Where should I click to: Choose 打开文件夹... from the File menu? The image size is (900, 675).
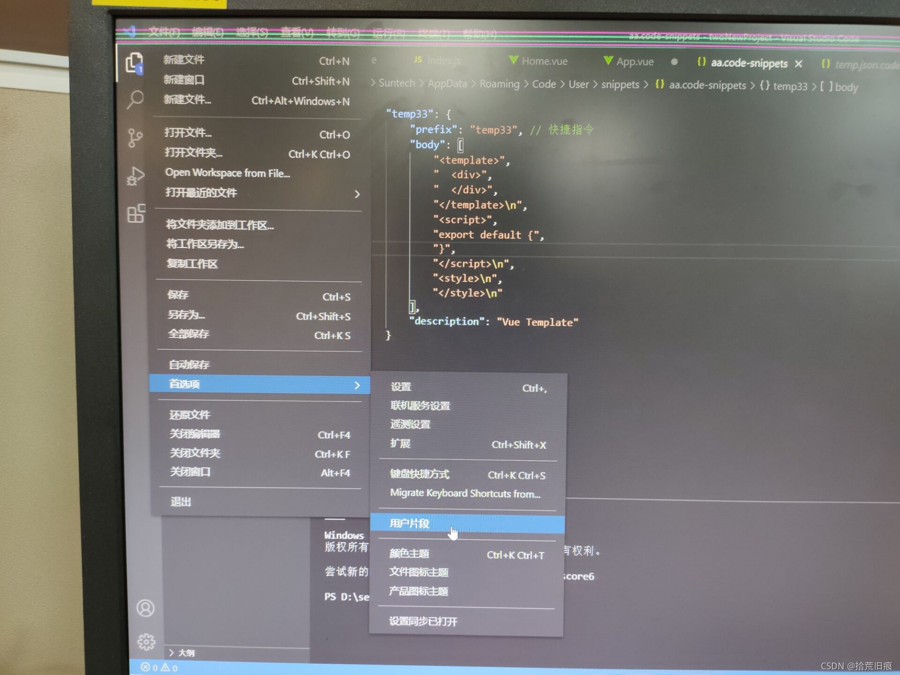tap(257, 153)
